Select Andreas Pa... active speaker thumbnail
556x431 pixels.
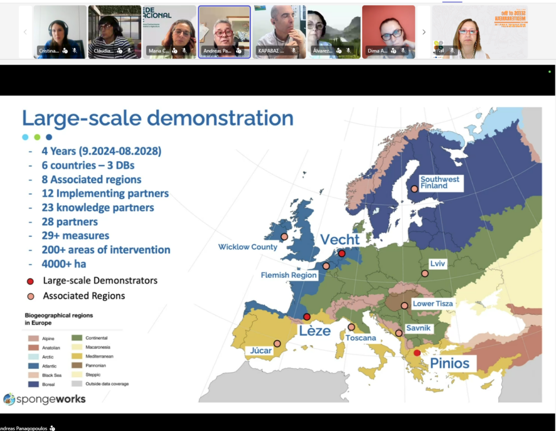coord(224,32)
